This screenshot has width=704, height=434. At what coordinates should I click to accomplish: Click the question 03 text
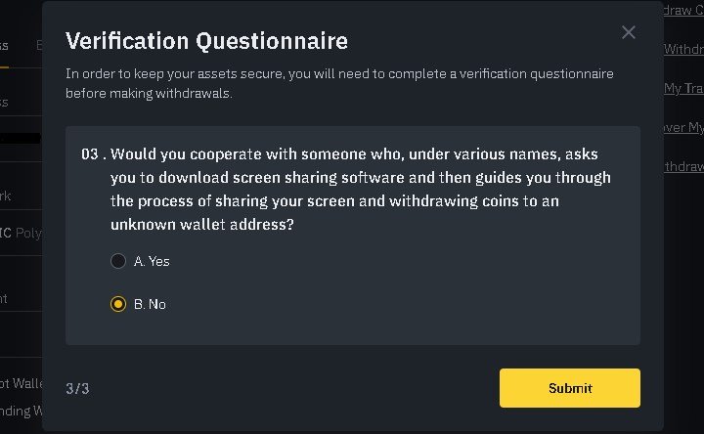[346, 189]
